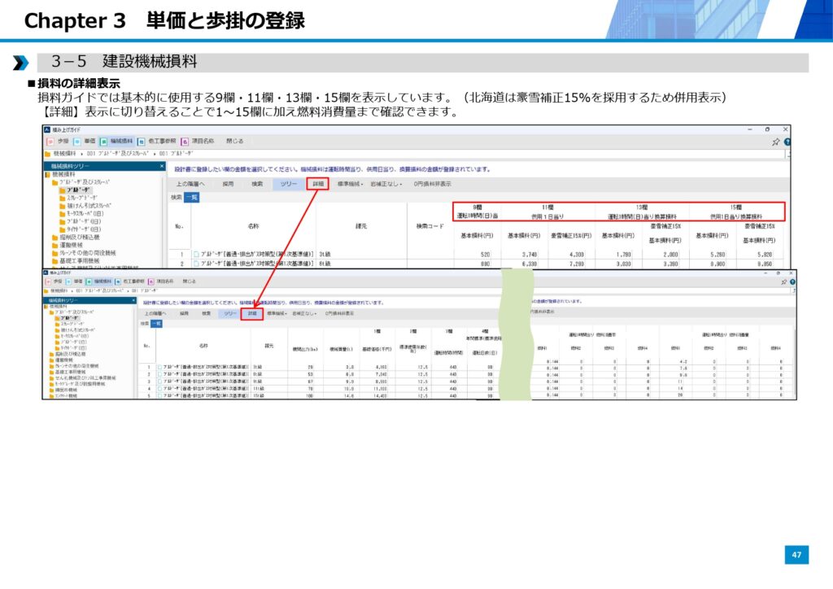Open the blue help icon at top right

[x=786, y=141]
